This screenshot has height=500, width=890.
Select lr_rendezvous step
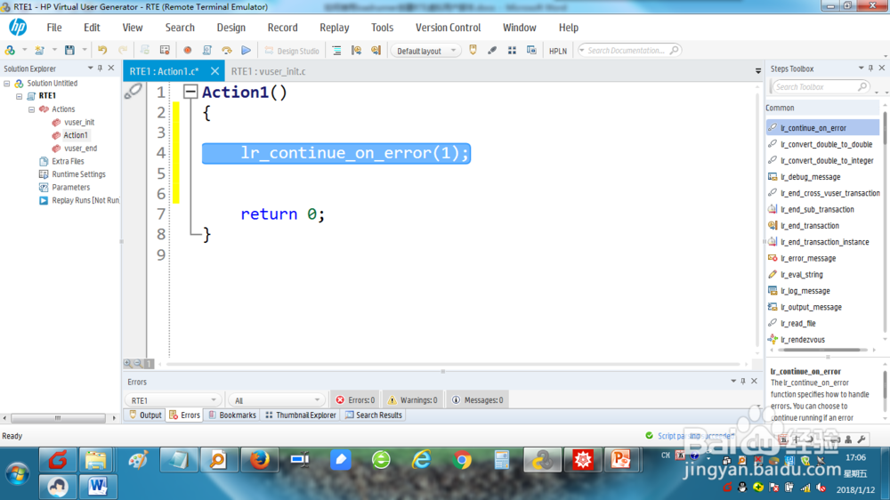click(802, 340)
